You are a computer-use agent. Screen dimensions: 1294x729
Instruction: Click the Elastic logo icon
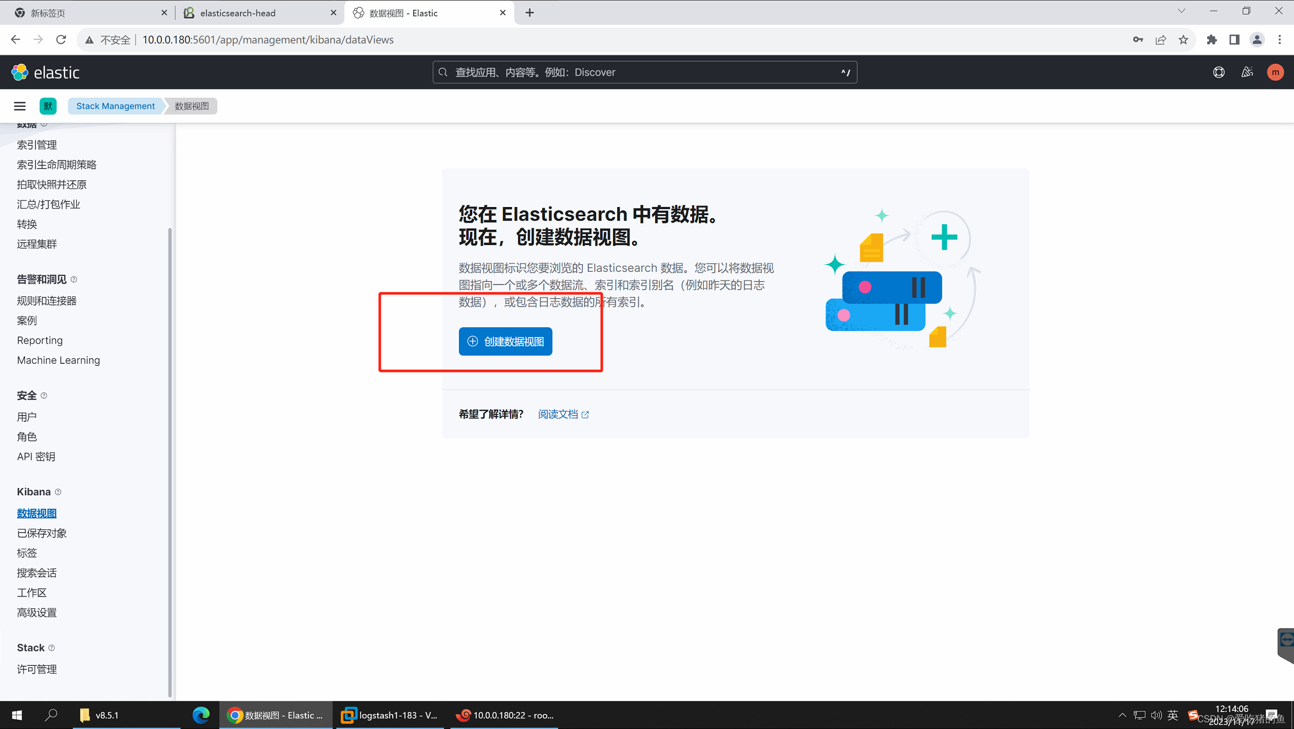20,72
